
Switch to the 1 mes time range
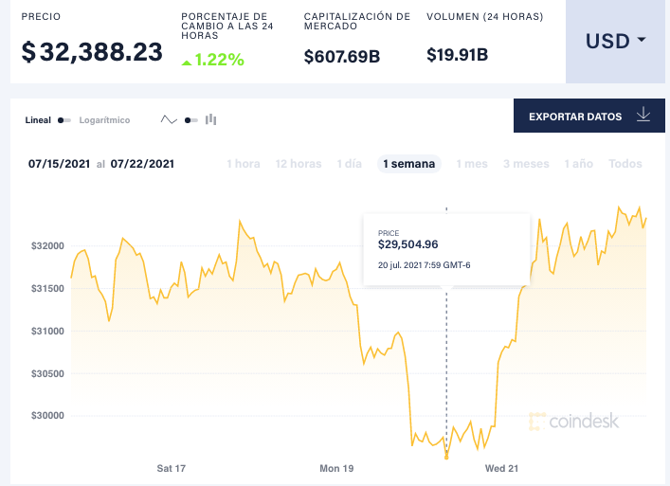pyautogui.click(x=472, y=164)
